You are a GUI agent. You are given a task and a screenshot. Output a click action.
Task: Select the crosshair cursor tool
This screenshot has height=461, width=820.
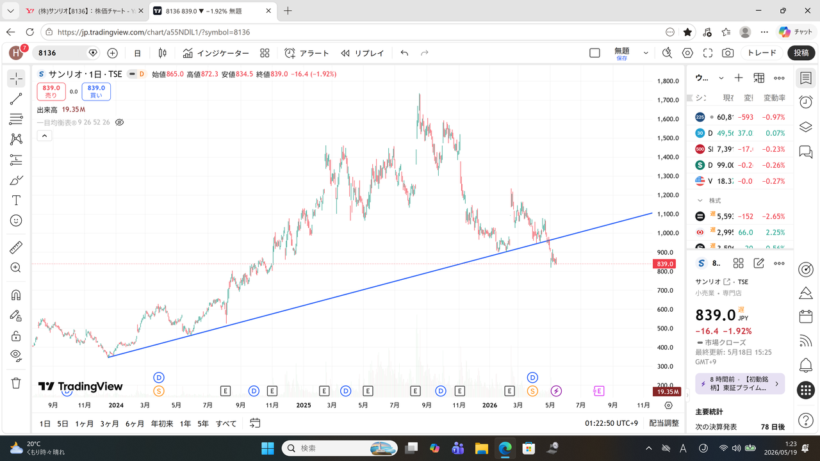click(16, 79)
